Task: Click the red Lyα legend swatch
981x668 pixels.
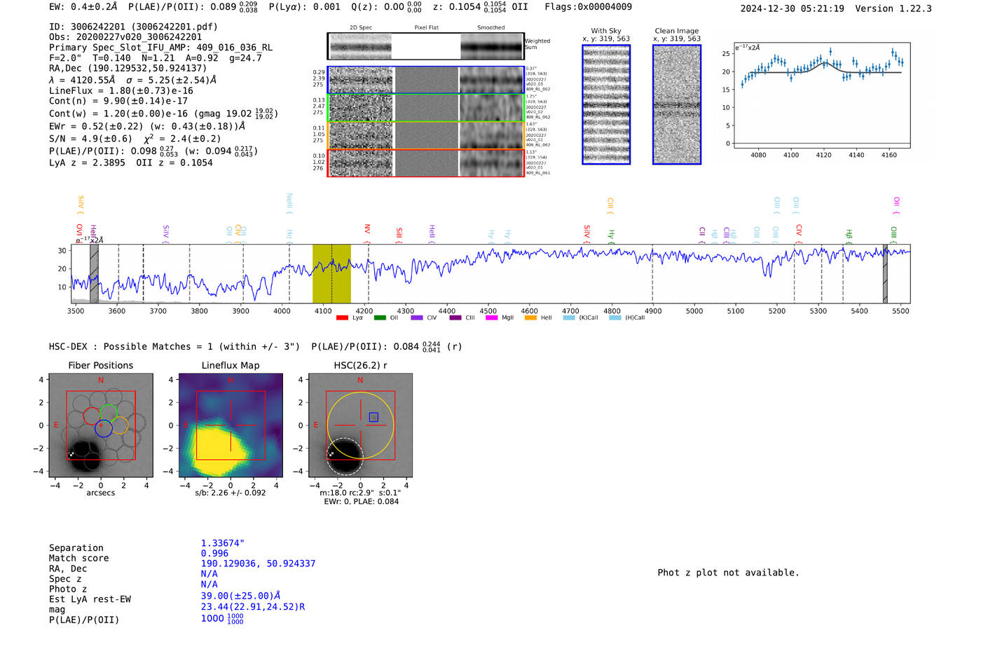Action: (x=342, y=318)
